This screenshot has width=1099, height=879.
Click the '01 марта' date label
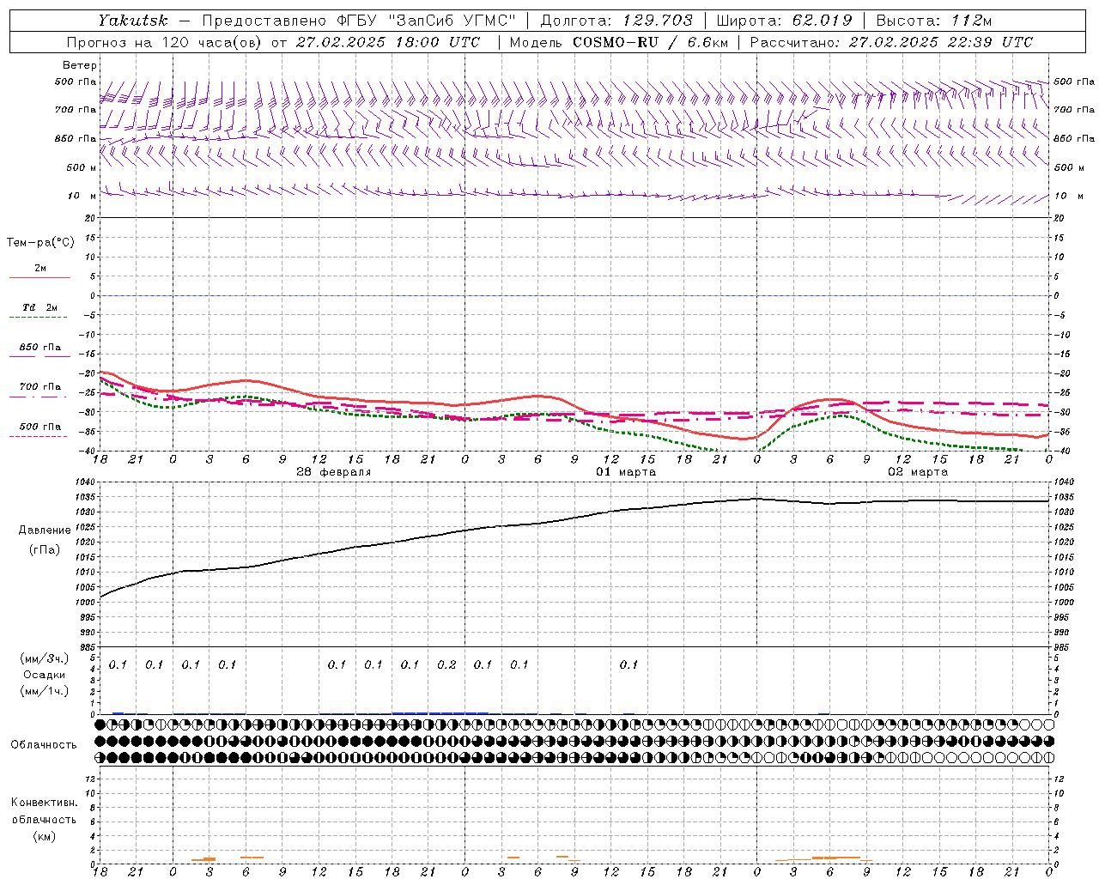click(626, 472)
